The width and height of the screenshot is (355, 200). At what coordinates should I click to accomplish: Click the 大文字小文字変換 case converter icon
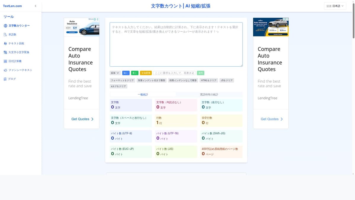click(x=5, y=52)
